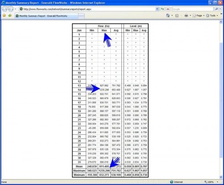Click Flow 'Min' column header
The image size is (224, 185).
92,30
